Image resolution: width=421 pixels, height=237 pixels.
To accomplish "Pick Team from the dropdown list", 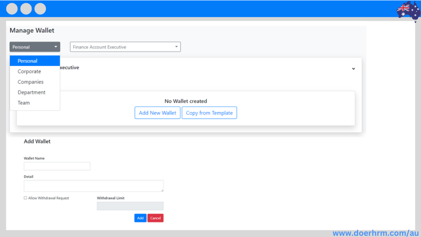I will [x=35, y=102].
